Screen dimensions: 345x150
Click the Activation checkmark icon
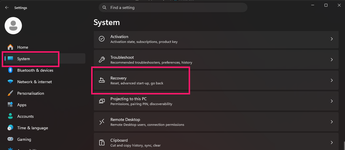pos(102,39)
